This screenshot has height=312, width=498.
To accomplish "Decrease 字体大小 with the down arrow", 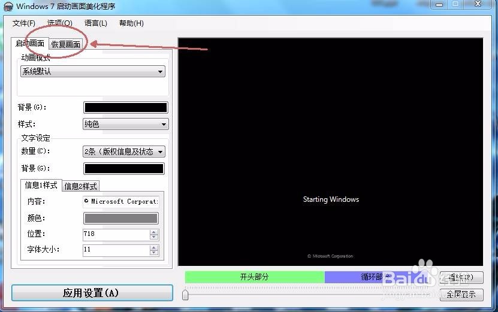I will coord(154,253).
